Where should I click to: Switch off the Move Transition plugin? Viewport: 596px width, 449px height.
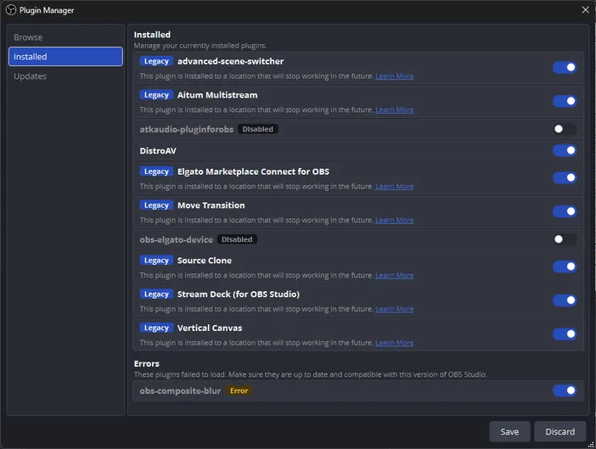565,211
